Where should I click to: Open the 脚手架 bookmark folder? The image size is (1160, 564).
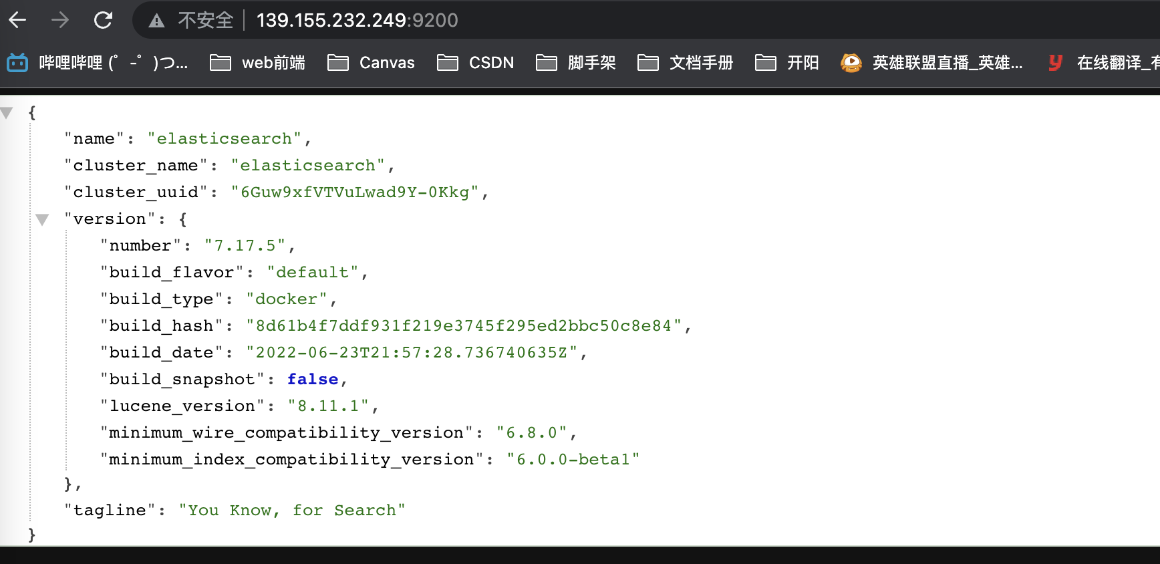(575, 63)
